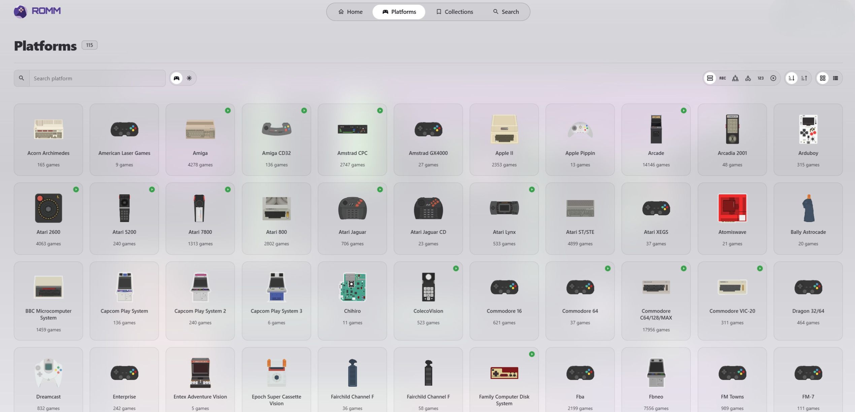
Task: Go to the Home tab
Action: click(x=350, y=12)
